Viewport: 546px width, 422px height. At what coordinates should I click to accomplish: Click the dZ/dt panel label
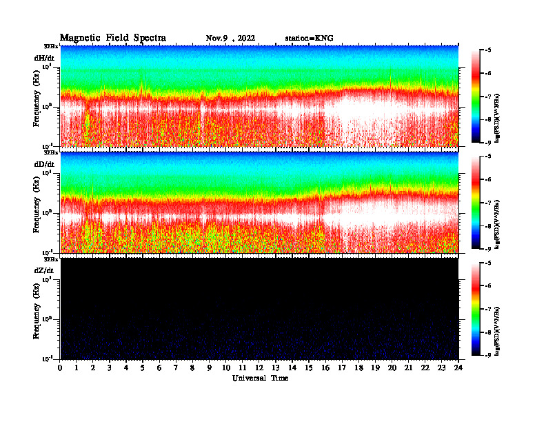tap(44, 270)
